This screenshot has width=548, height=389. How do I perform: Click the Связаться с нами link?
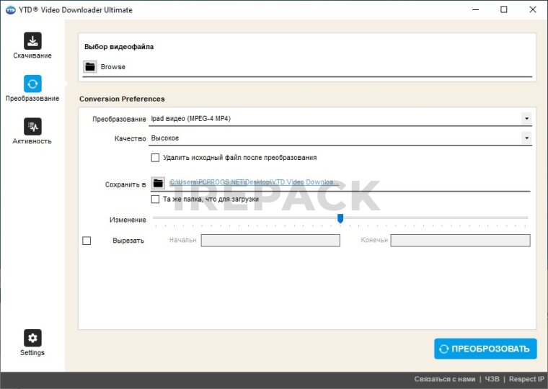pyautogui.click(x=444, y=379)
